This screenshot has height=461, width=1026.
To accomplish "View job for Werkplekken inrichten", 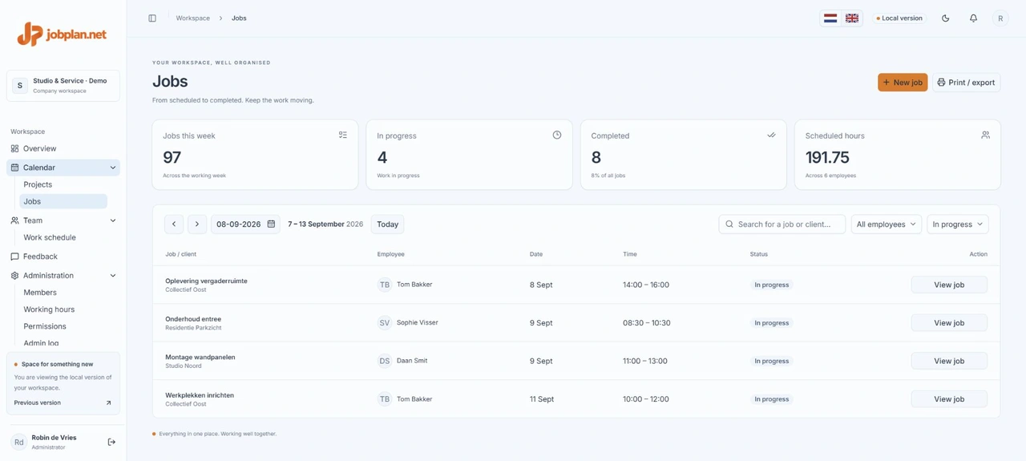I will (x=949, y=399).
